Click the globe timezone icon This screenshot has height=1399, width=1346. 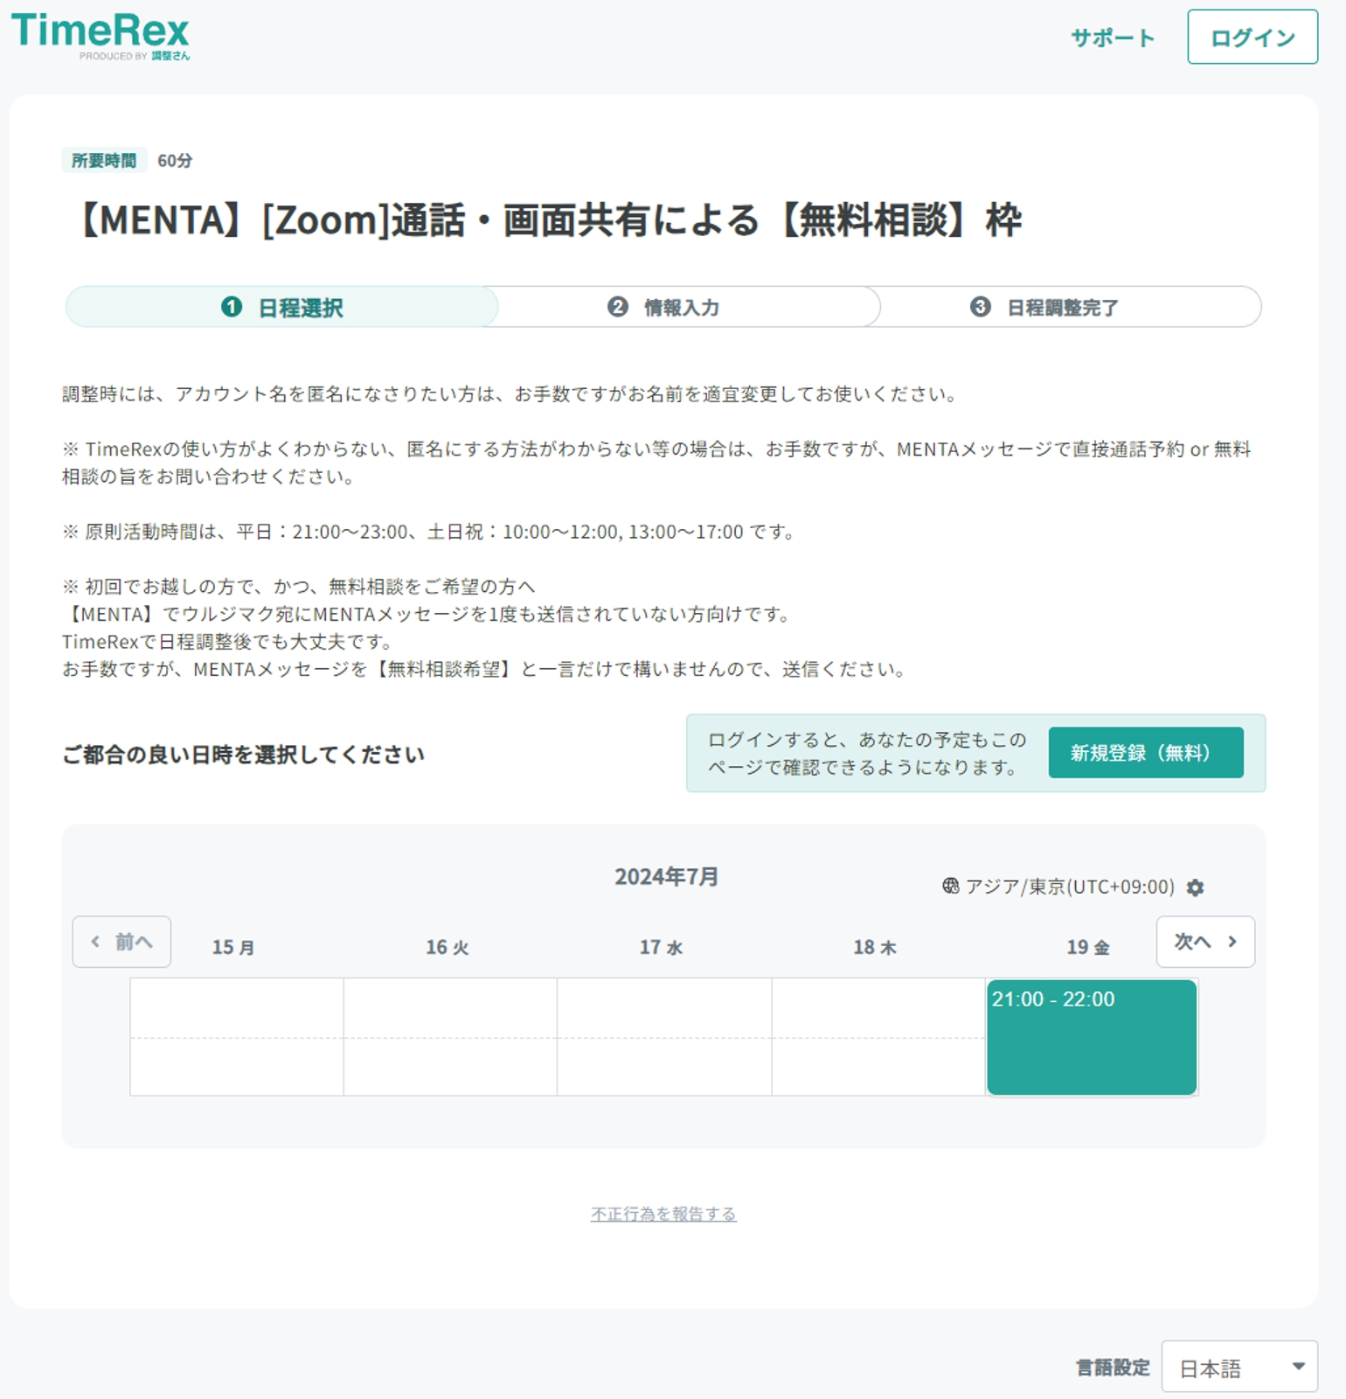(950, 887)
